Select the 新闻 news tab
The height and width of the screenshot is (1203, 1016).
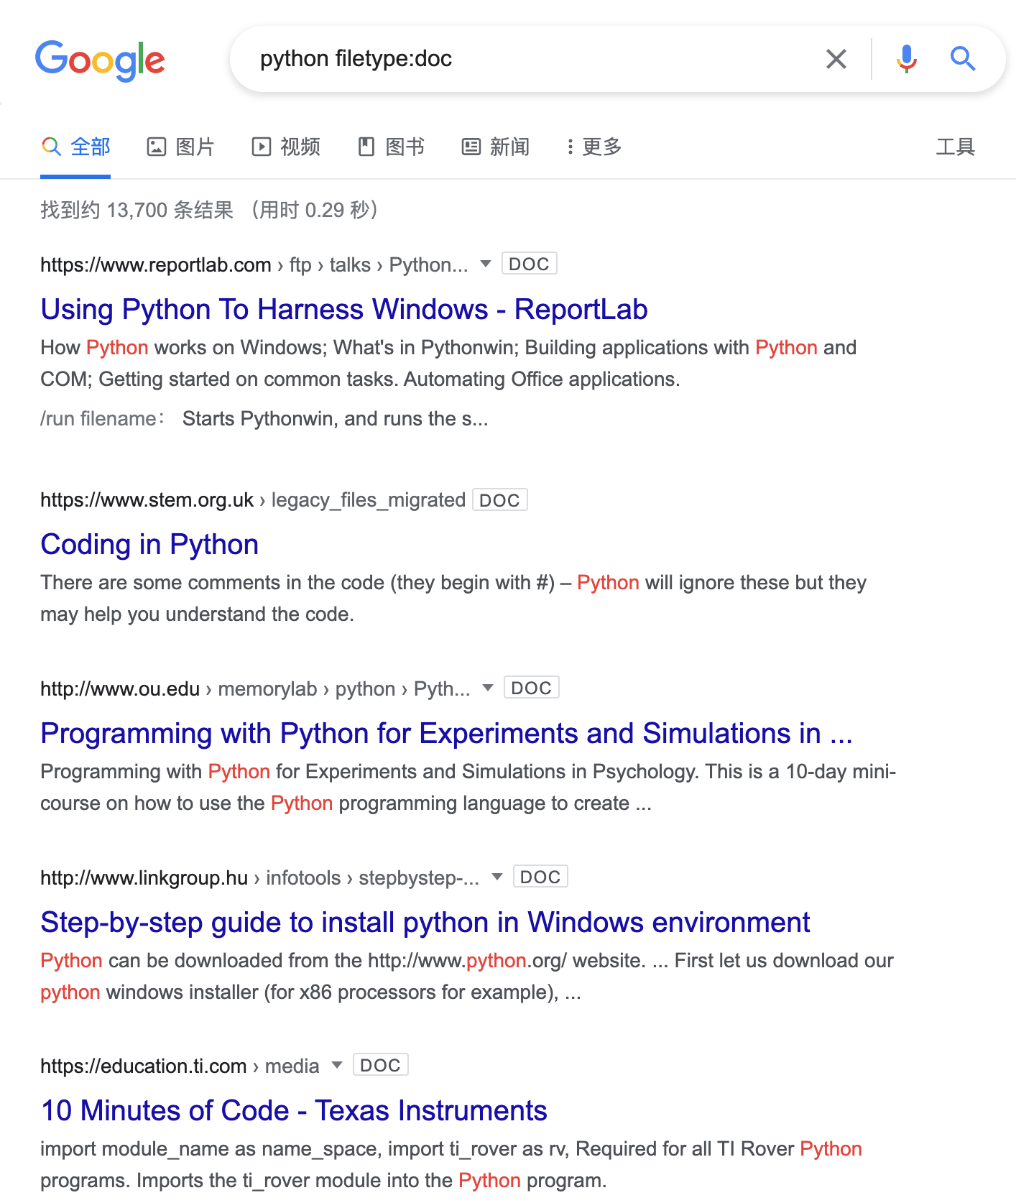pos(496,147)
